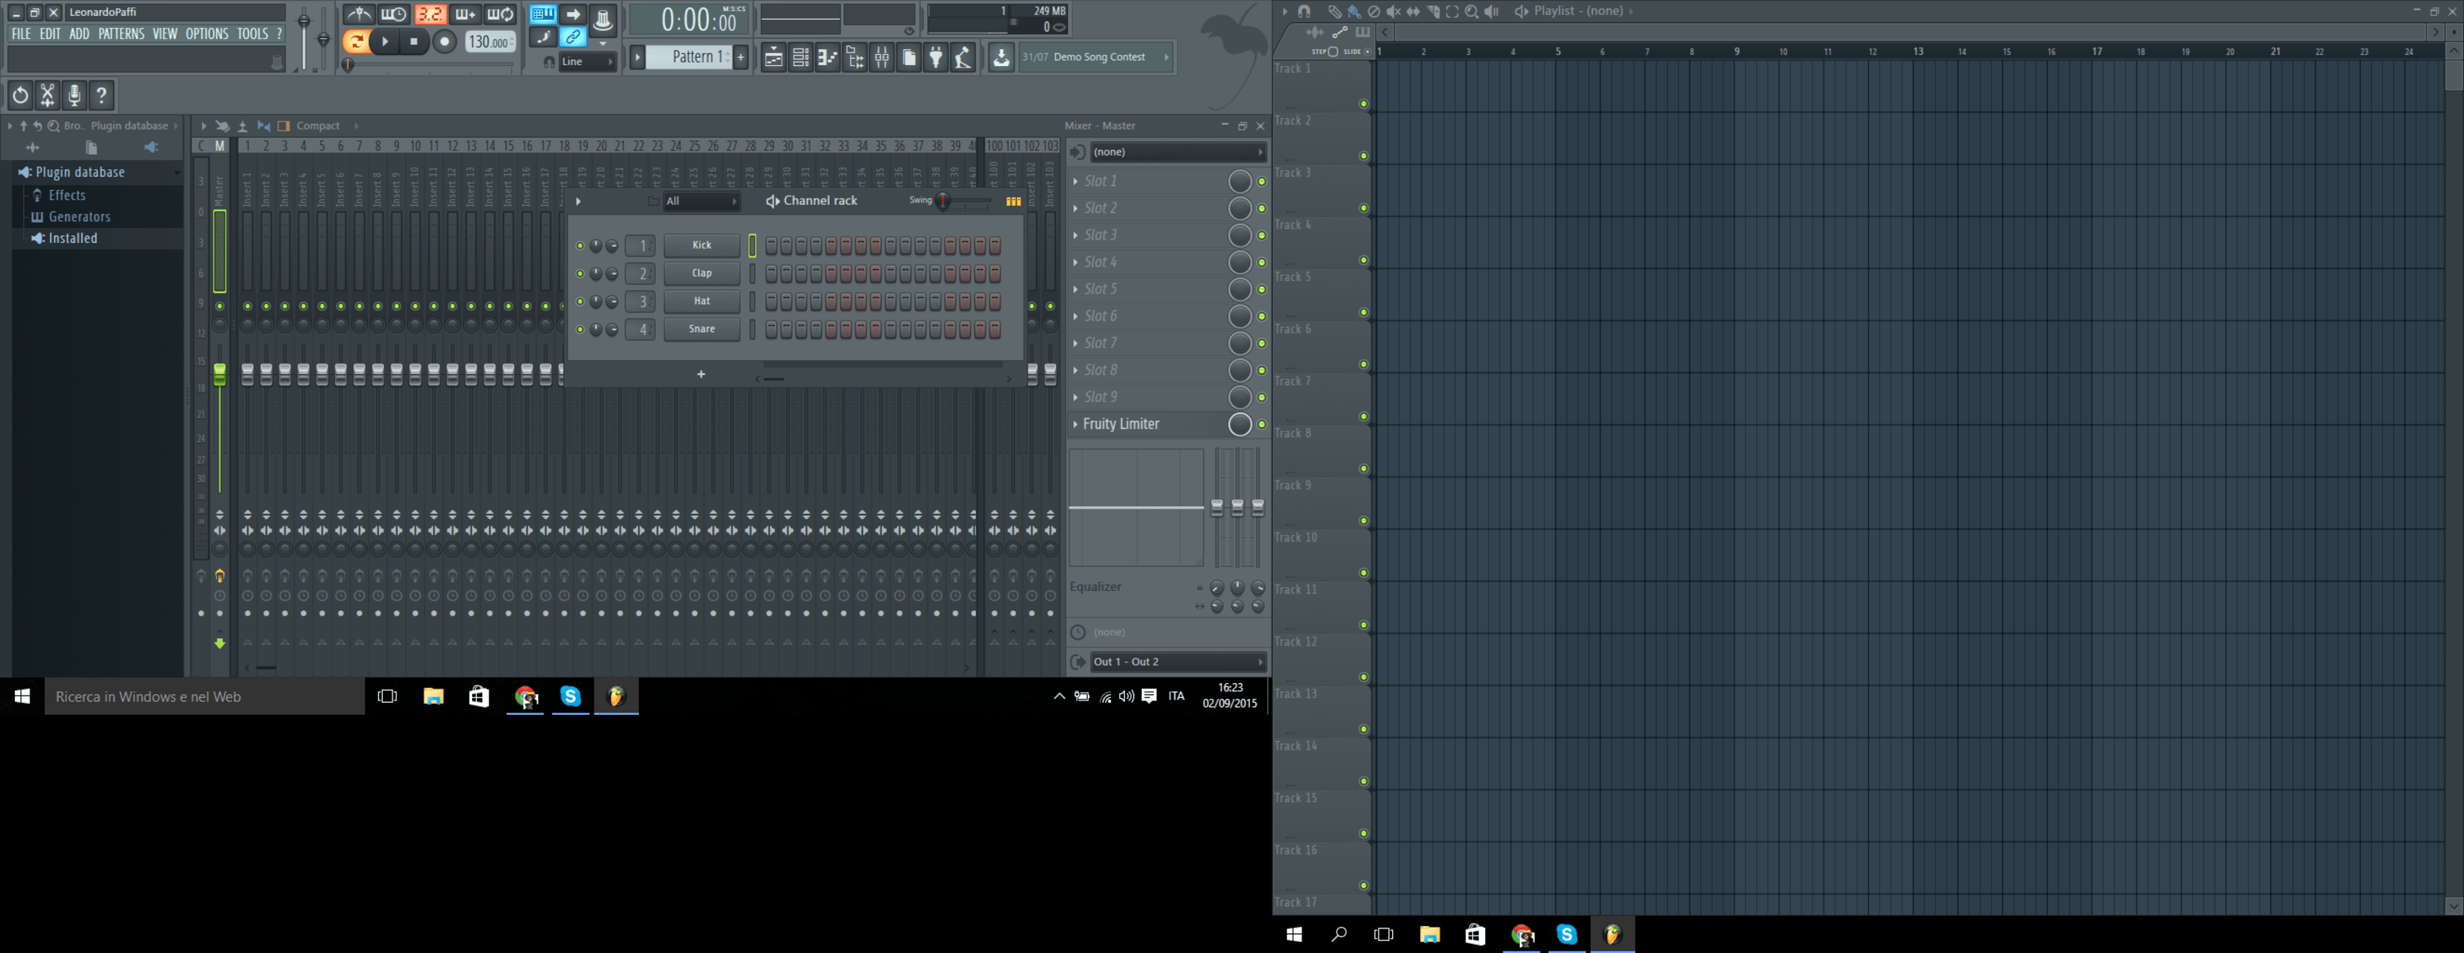2464x953 pixels.
Task: Open the audio editor scissors icon
Action: pos(47,95)
